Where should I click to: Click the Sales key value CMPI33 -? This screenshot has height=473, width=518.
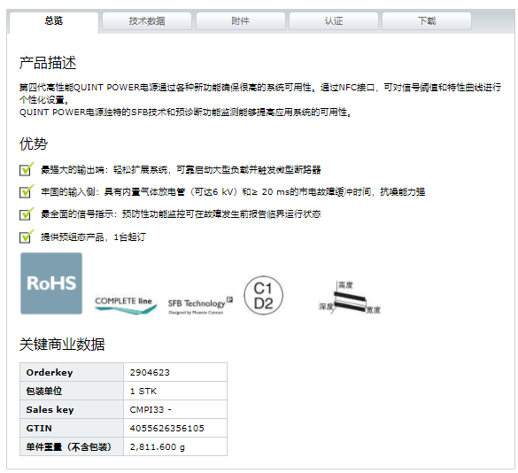151,410
